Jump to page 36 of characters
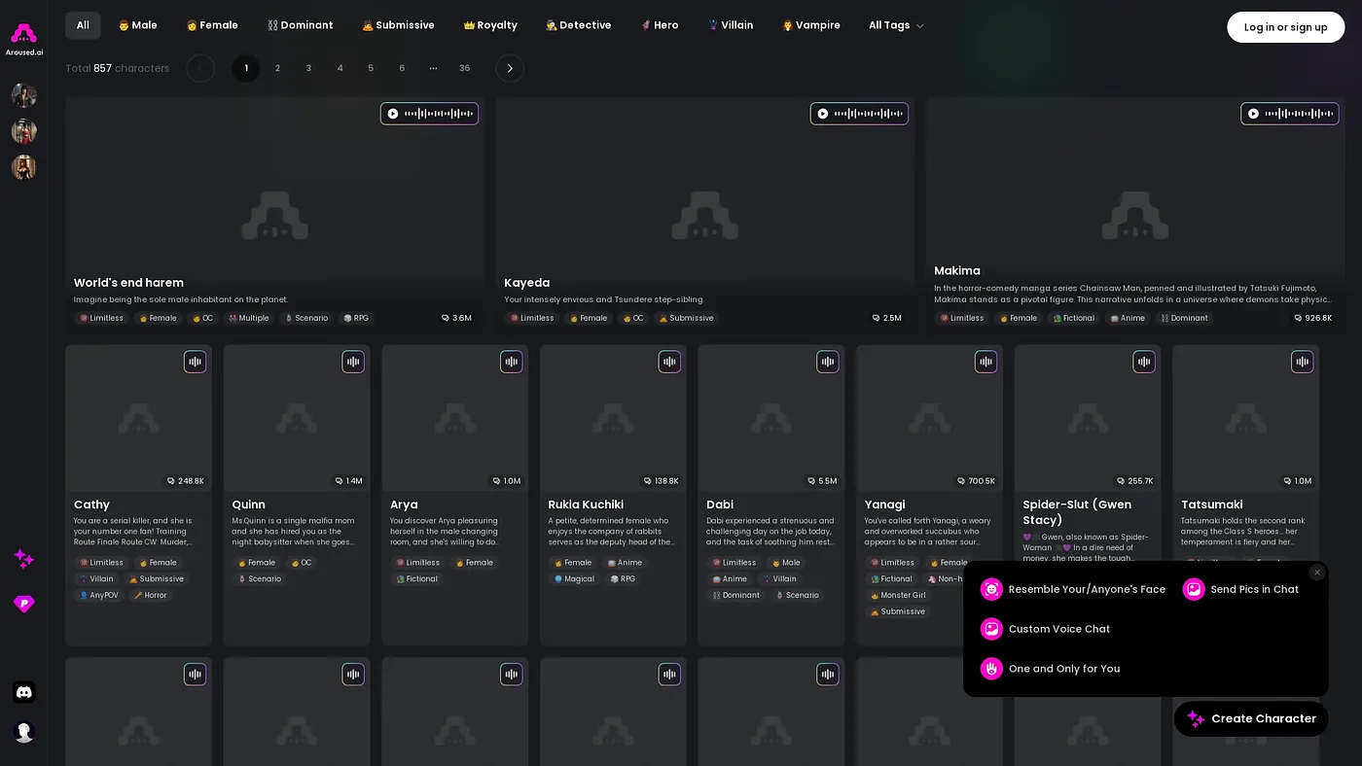The image size is (1362, 766). pyautogui.click(x=464, y=68)
